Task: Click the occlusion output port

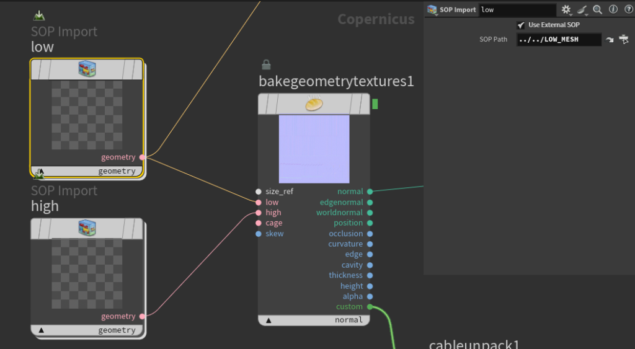Action: [370, 234]
